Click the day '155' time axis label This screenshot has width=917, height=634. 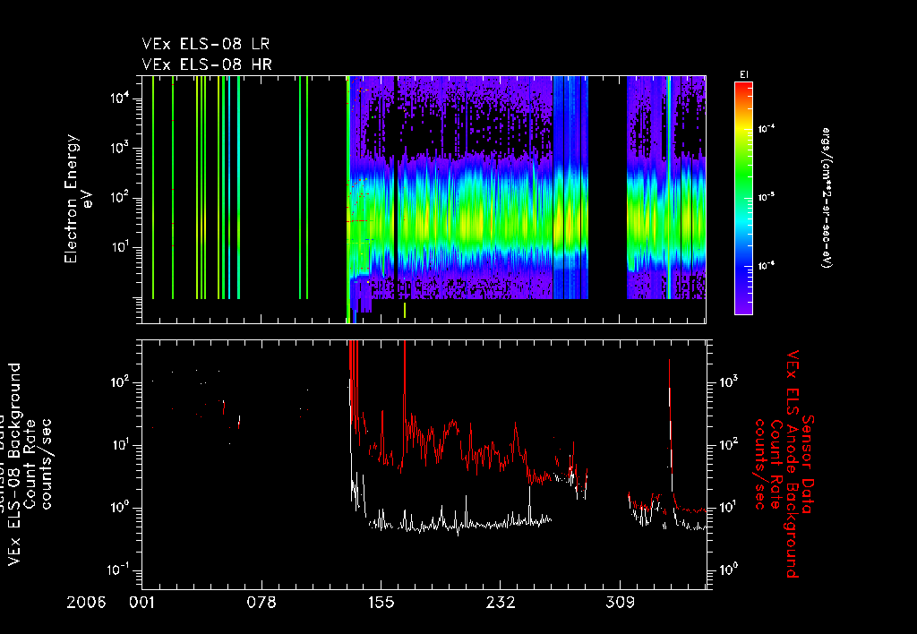click(x=381, y=602)
